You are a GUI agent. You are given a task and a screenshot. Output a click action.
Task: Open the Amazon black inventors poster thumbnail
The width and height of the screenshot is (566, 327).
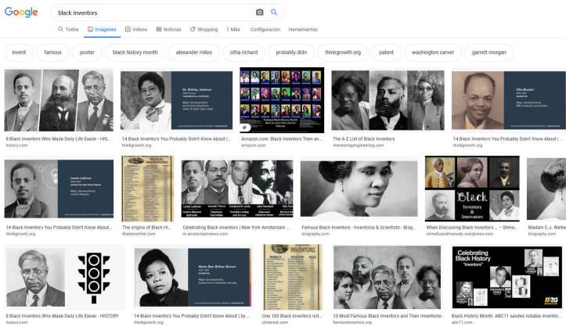281,100
